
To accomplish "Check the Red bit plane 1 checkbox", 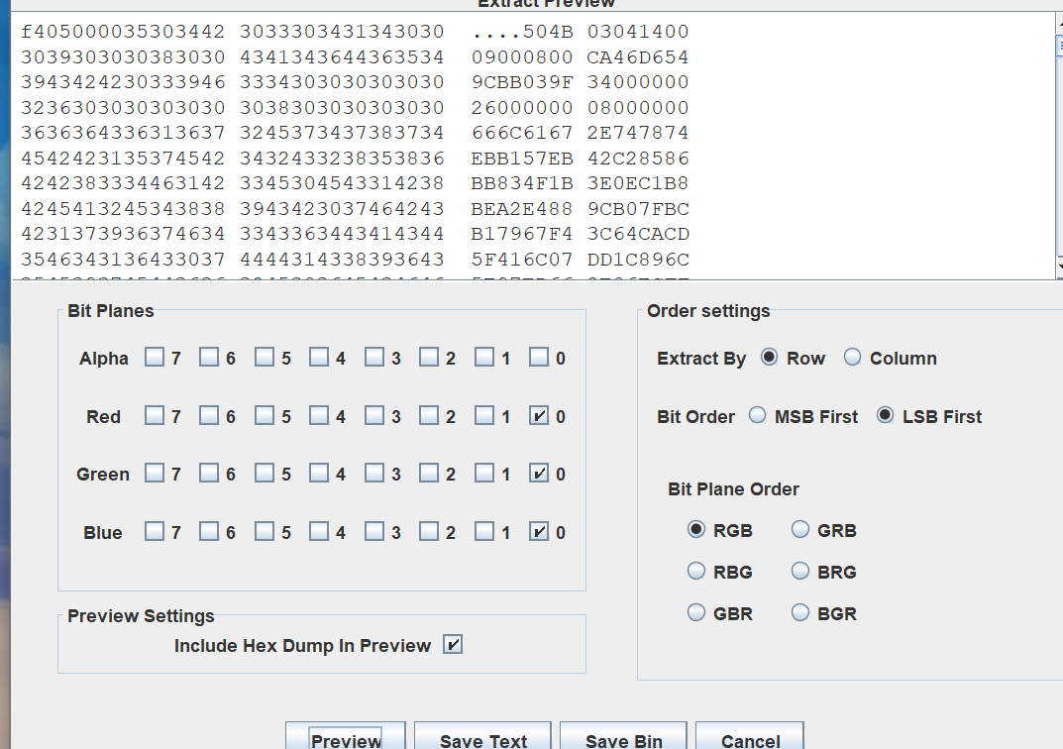I will (484, 416).
